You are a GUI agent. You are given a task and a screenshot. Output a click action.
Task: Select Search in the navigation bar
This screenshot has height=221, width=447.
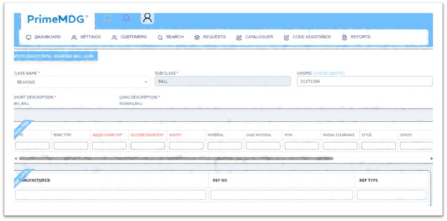[x=171, y=37]
